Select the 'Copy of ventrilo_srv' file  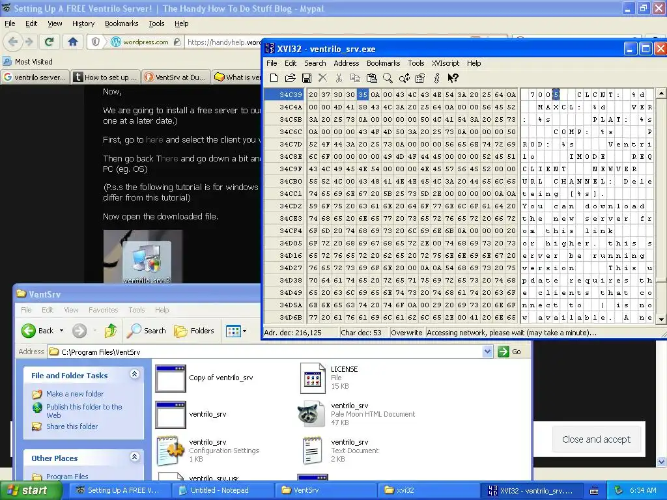click(x=204, y=378)
